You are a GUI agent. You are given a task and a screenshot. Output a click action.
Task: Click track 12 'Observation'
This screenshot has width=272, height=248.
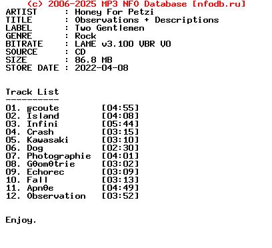click(x=56, y=196)
